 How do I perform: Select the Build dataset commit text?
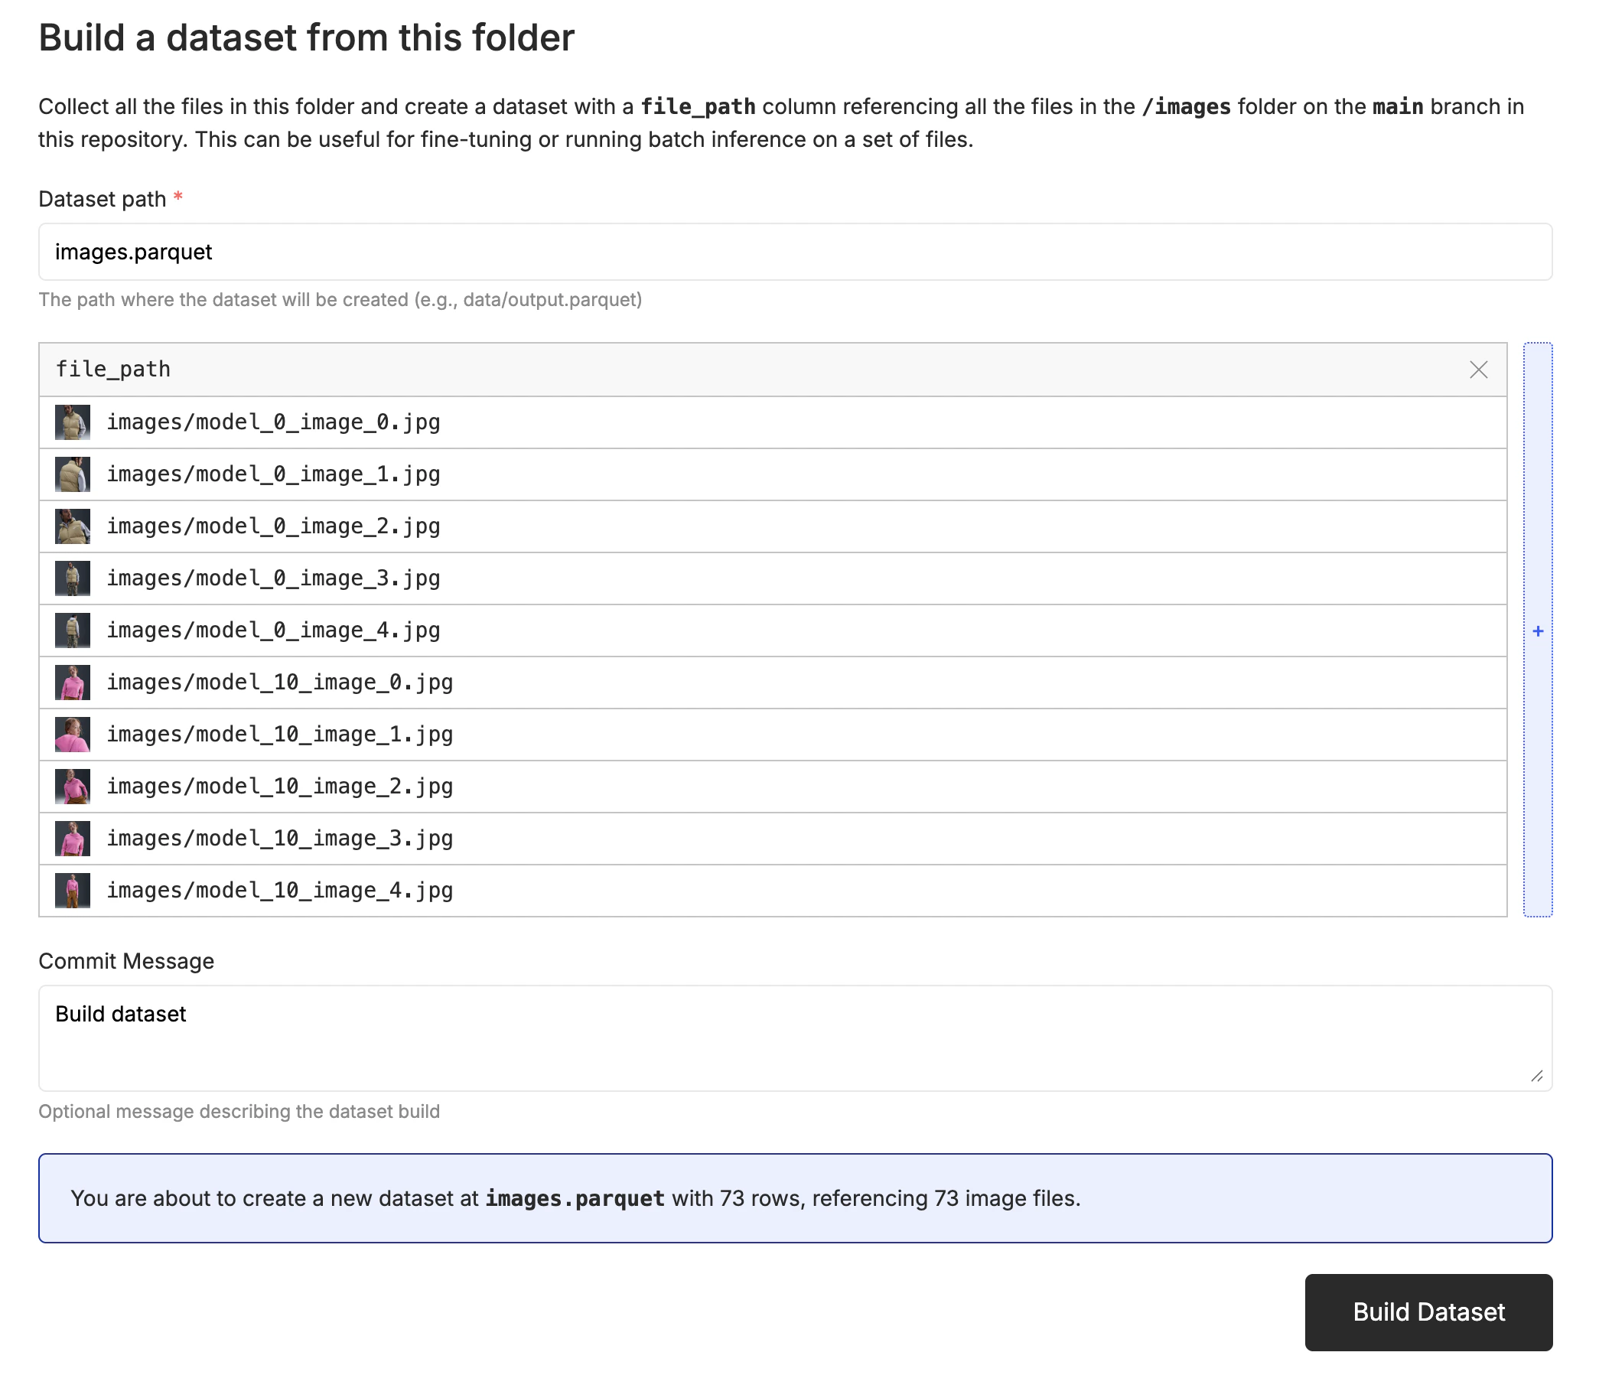(x=120, y=1013)
